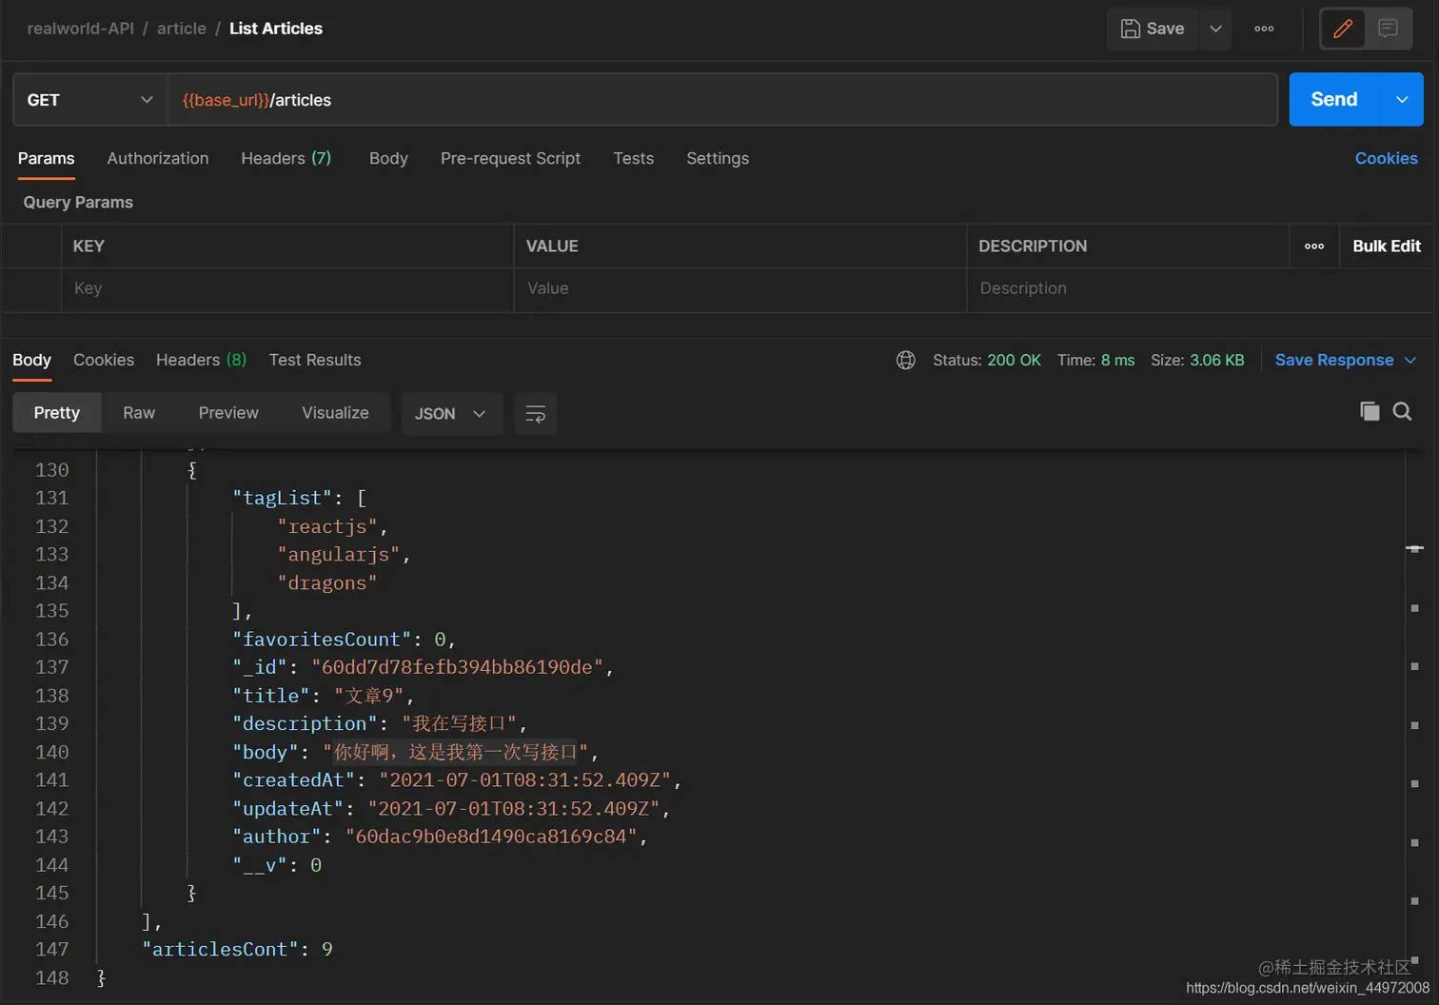
Task: Click the _id value 60dd7d78fefb394bb86190de
Action: point(458,667)
